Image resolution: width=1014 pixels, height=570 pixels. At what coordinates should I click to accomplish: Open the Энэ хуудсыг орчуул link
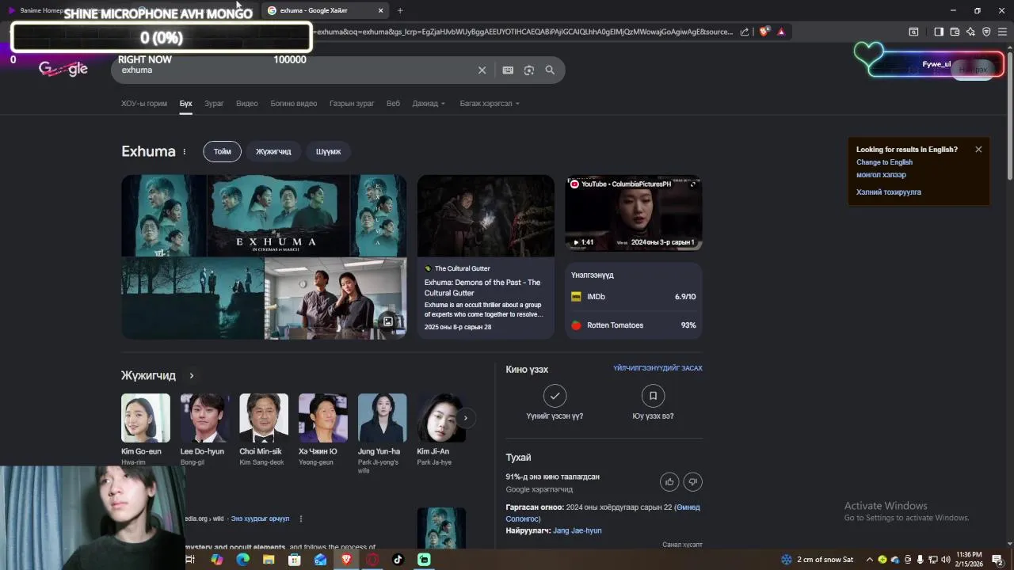pos(260,519)
